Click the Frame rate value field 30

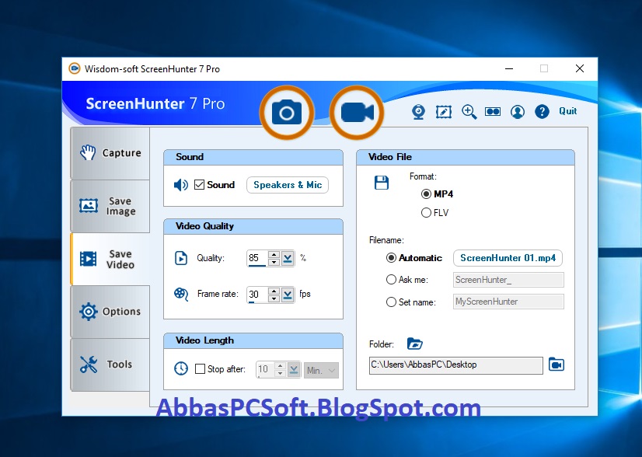[x=257, y=295]
